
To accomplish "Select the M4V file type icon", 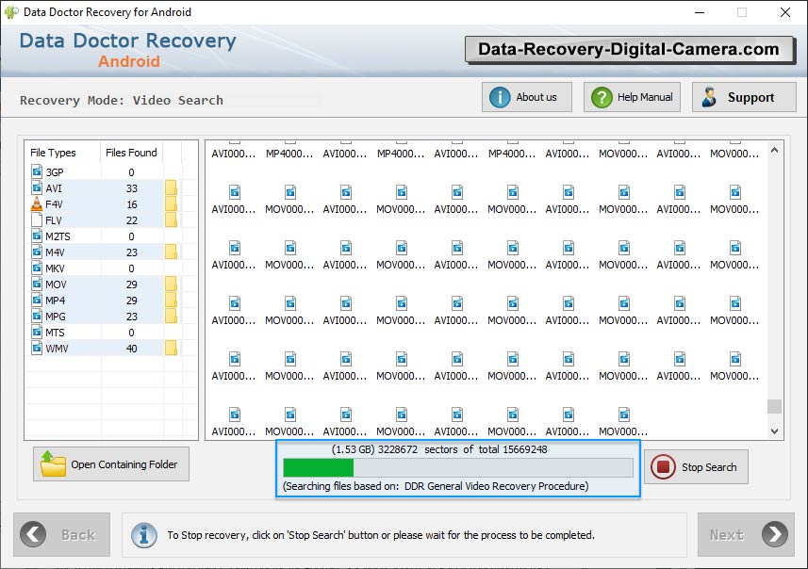I will click(37, 252).
